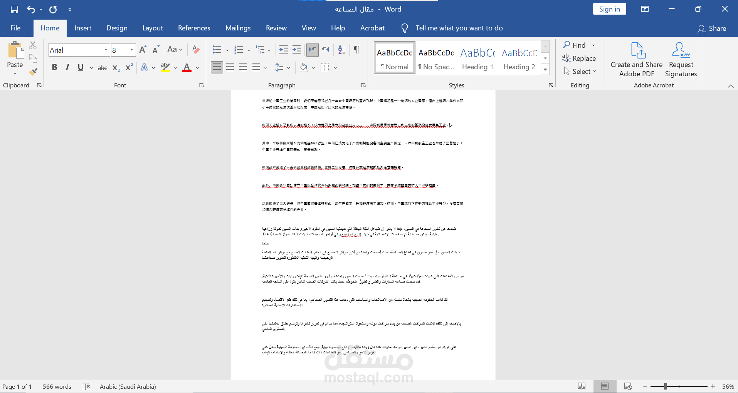Toggle Show/Hide paragraph marks
This screenshot has width=738, height=393.
coord(357,50)
